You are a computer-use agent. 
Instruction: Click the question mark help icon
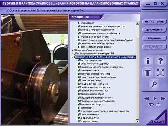pos(161,61)
